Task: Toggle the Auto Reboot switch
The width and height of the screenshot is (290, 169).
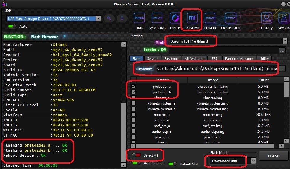Action: [x=137, y=163]
